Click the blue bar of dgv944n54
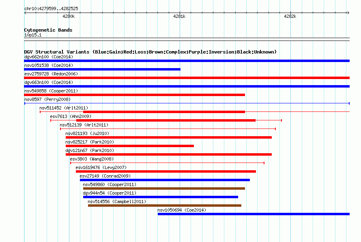The width and height of the screenshot is (361, 242). [161, 197]
